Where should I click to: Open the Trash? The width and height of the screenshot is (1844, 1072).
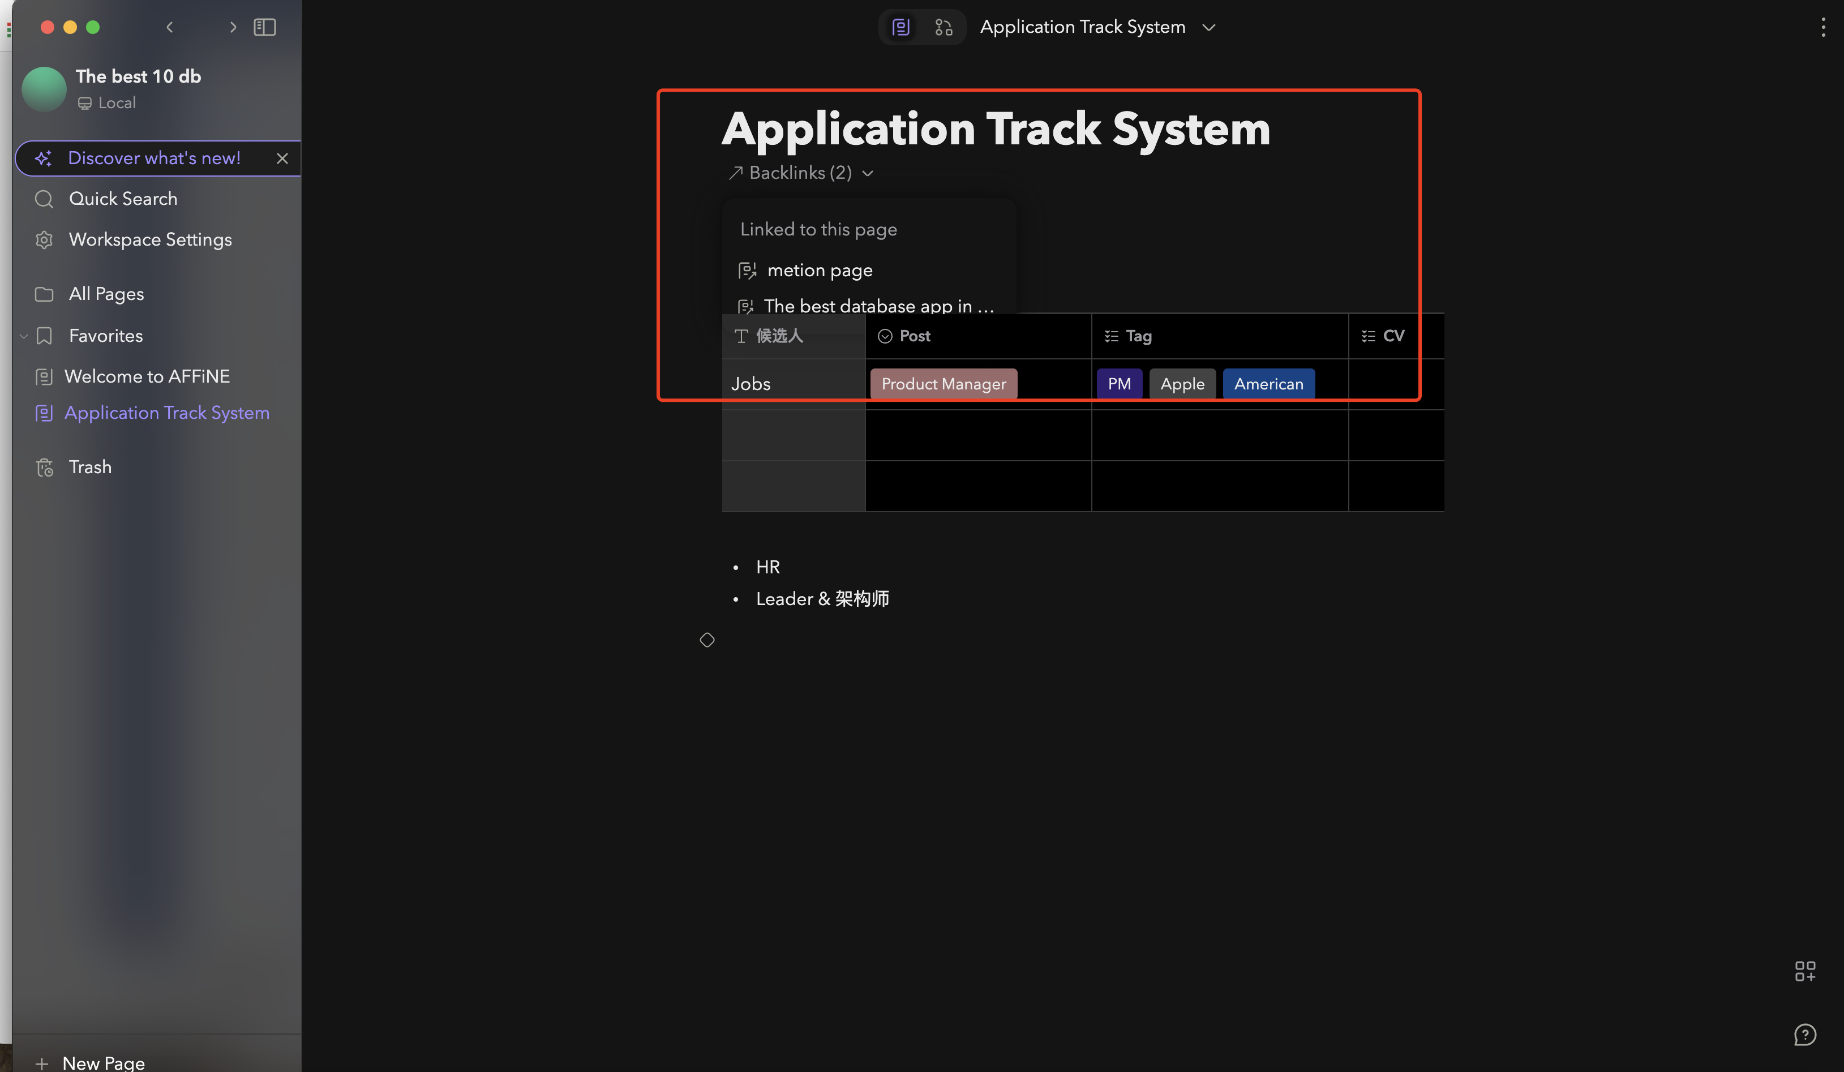click(89, 467)
